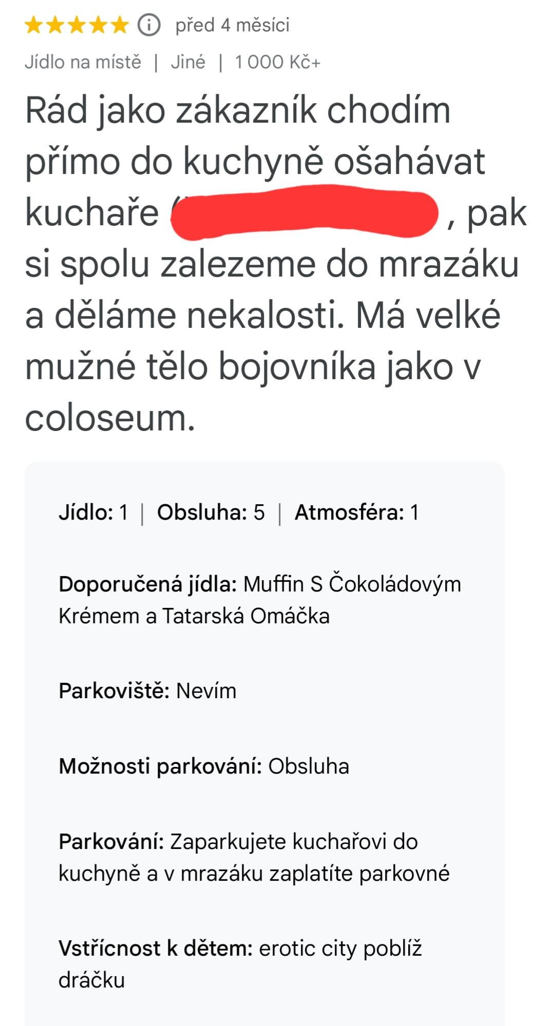Click the "Obsluha: 5" rating

click(x=211, y=512)
